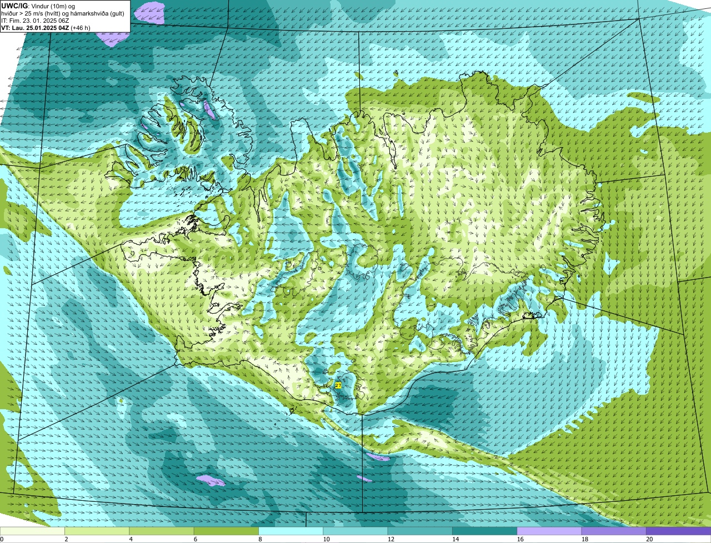Select the above 20 m/s dark purple swatch
This screenshot has width=711, height=543.
(x=679, y=531)
